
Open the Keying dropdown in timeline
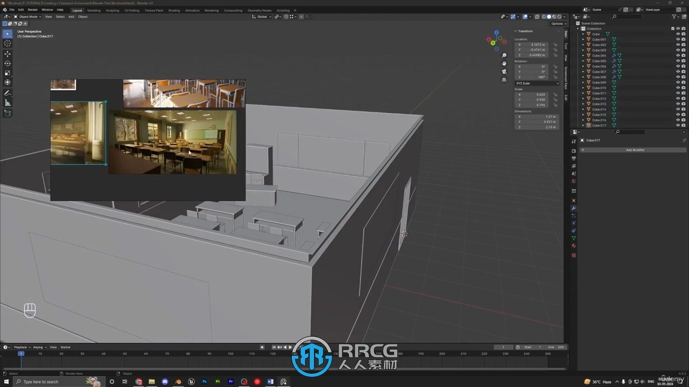[x=39, y=347]
